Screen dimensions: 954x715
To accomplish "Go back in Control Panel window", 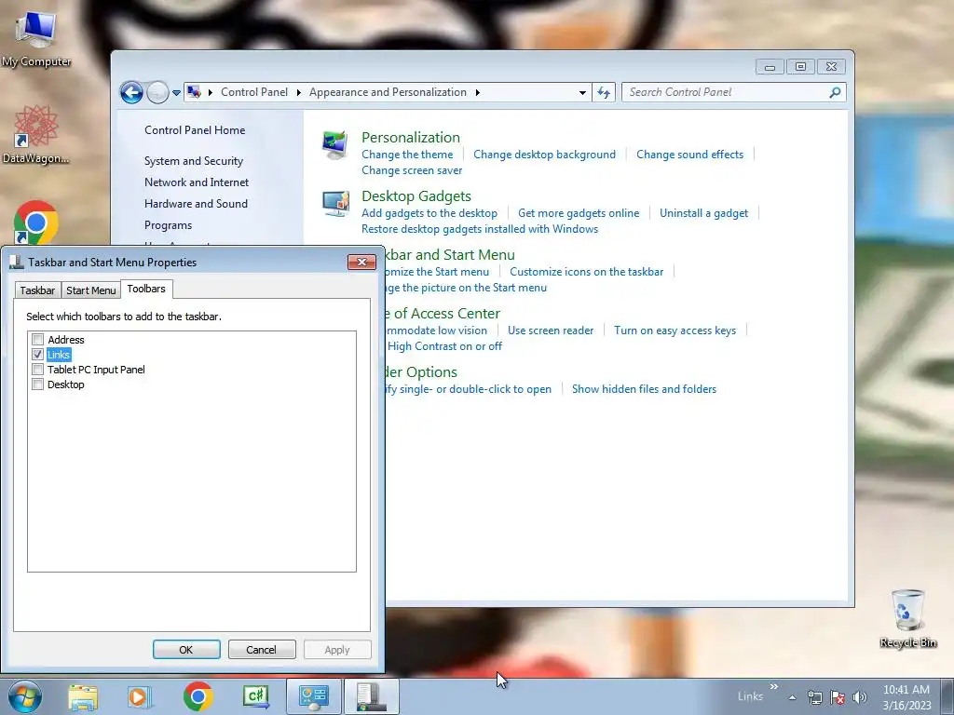I will [x=131, y=92].
